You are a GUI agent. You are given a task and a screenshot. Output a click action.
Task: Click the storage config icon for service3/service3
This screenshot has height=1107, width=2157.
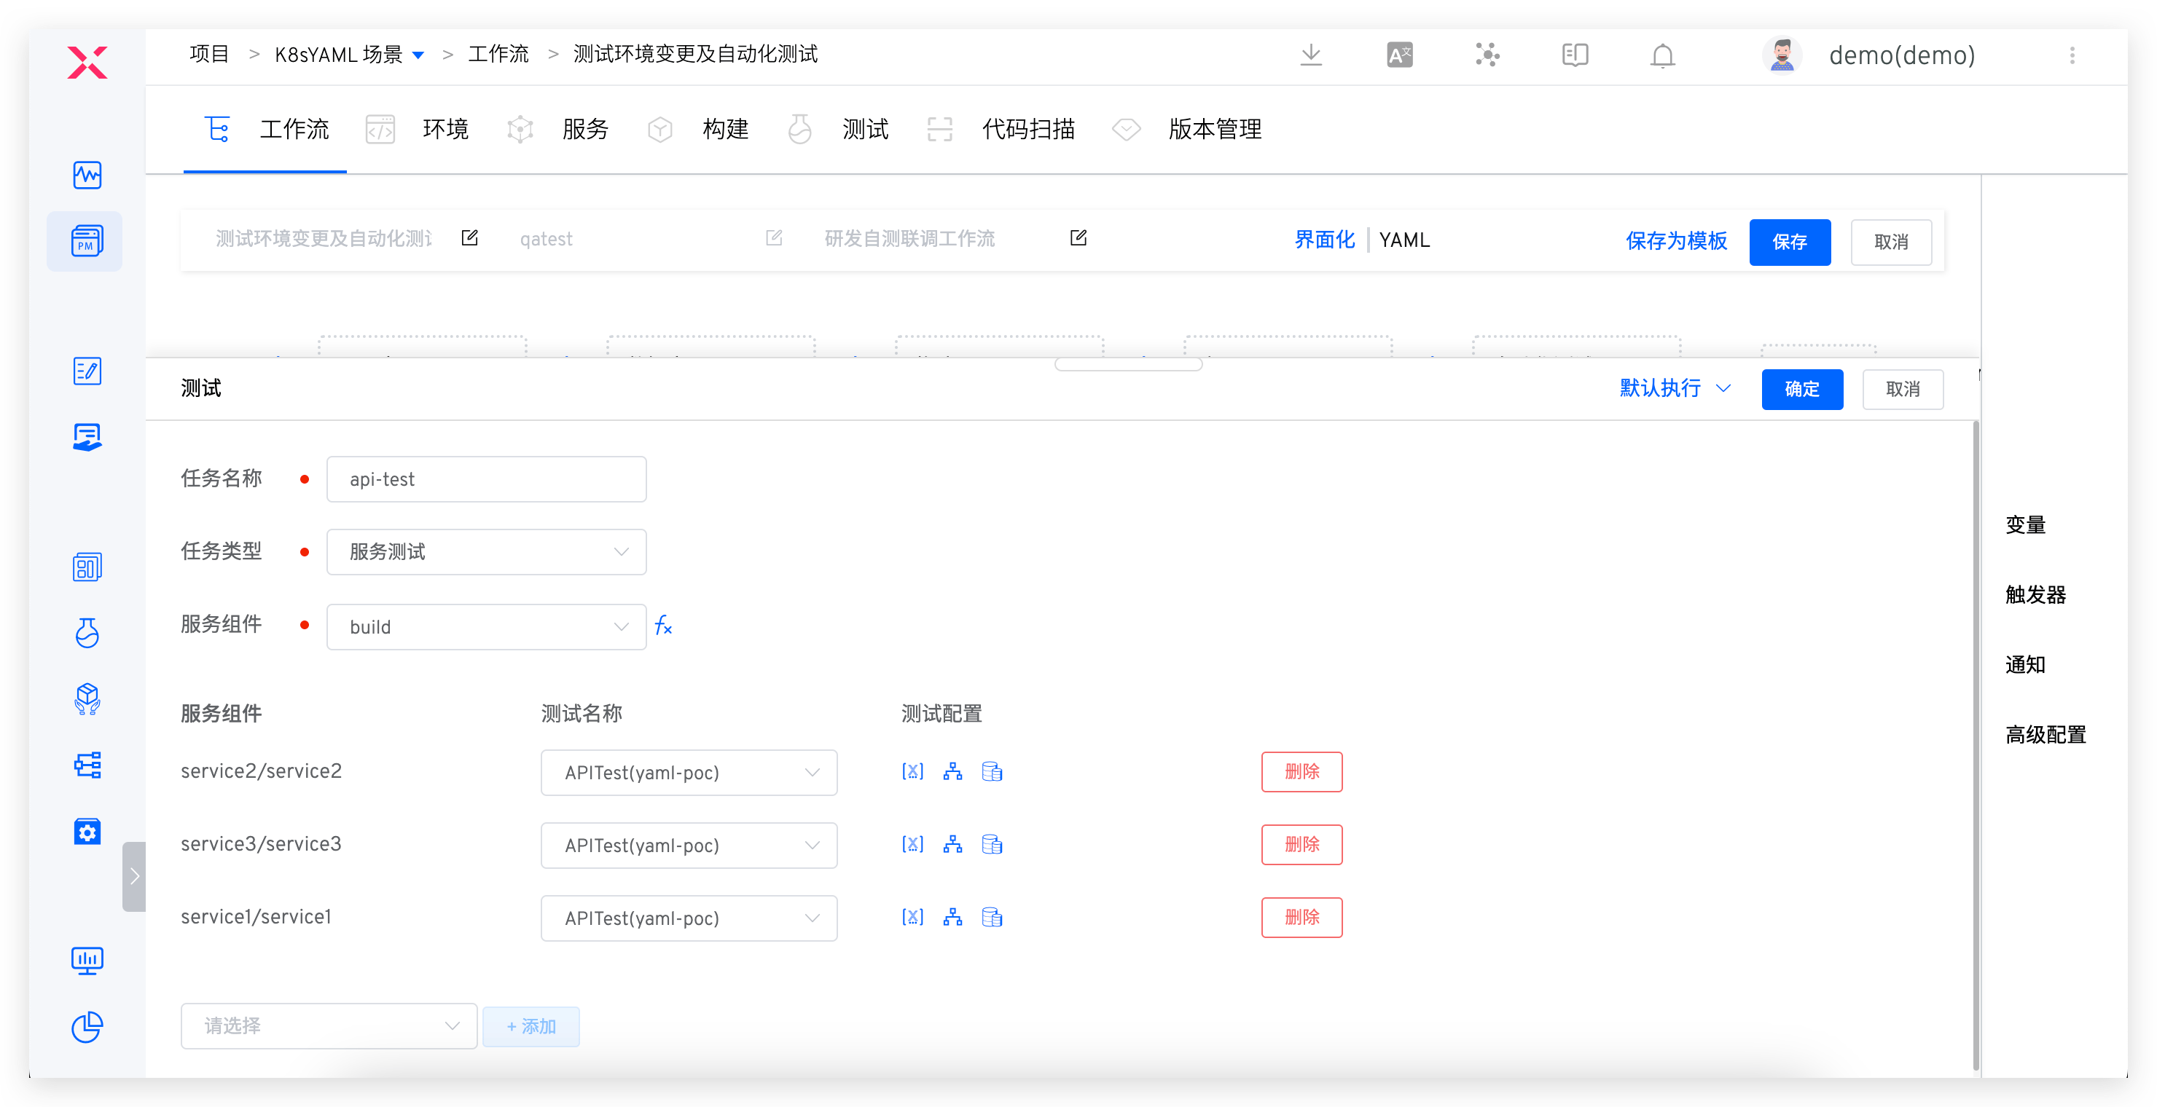point(993,844)
